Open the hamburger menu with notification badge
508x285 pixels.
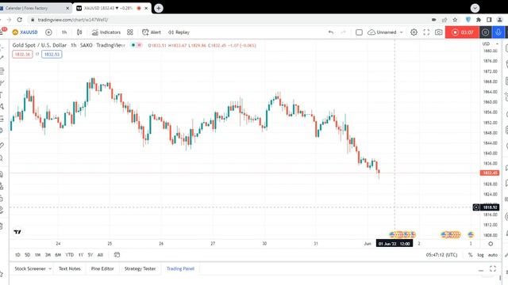(x=2, y=32)
